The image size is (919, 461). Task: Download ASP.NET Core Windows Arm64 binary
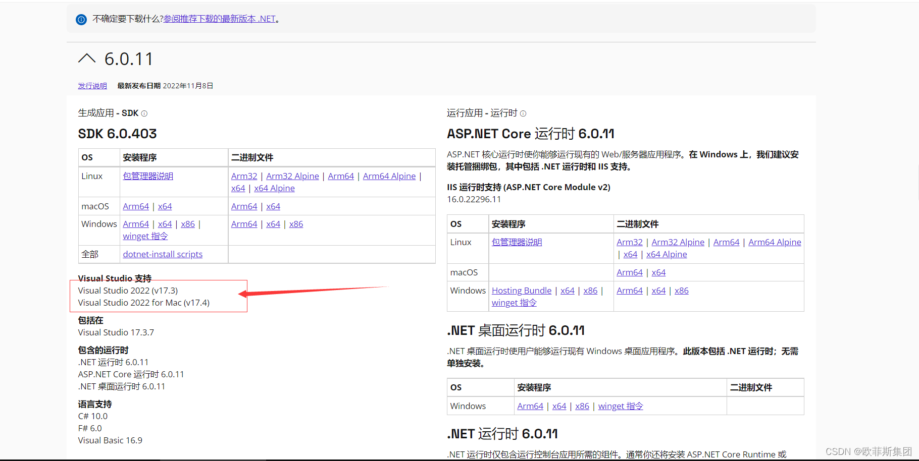click(x=630, y=291)
